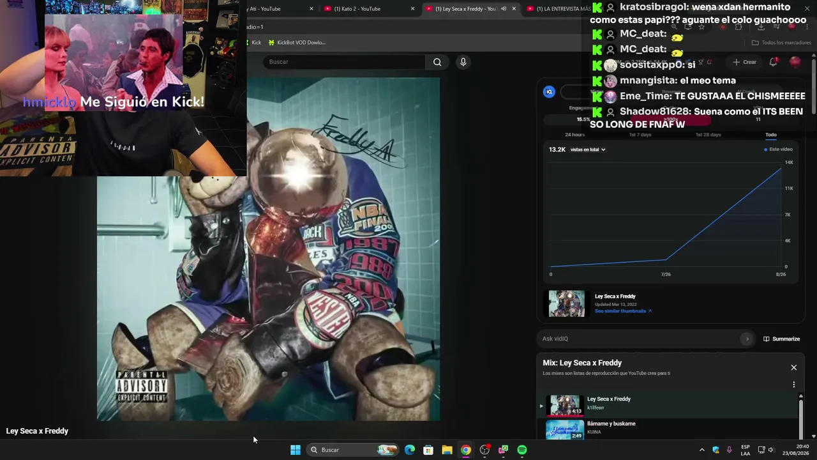Play llámame y buskame in the Mix list

(668, 429)
